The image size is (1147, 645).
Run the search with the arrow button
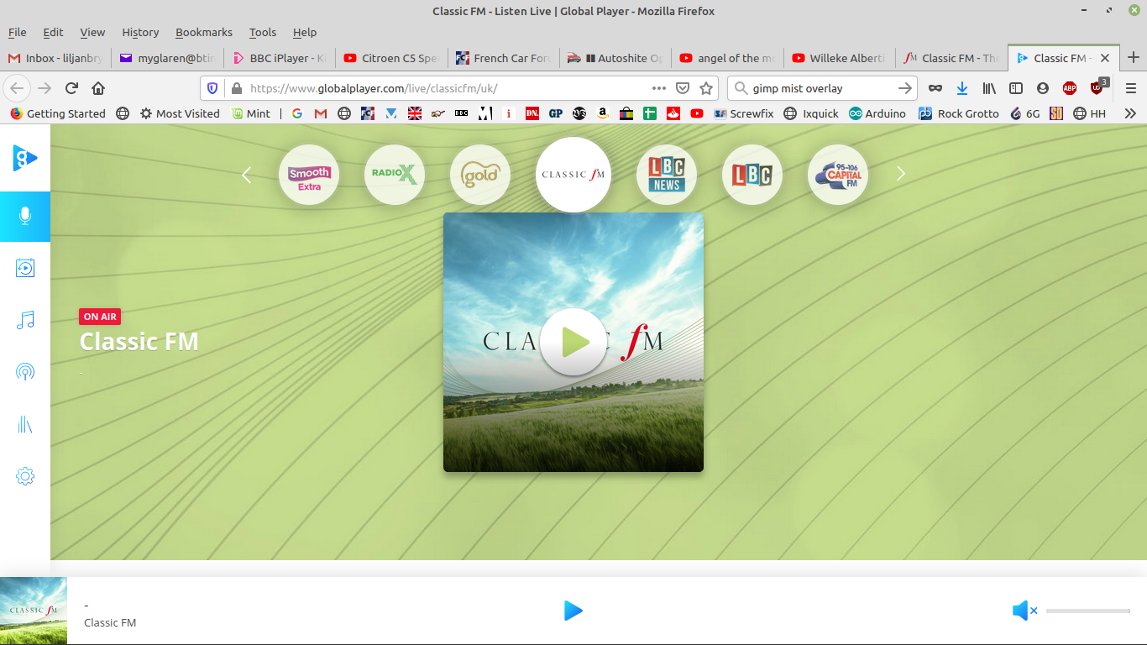[905, 88]
